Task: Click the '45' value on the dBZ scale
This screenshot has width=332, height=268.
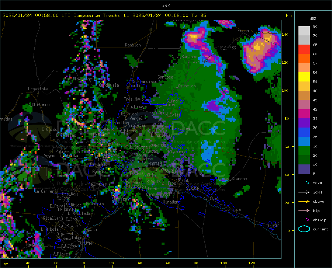Action: tap(315, 100)
